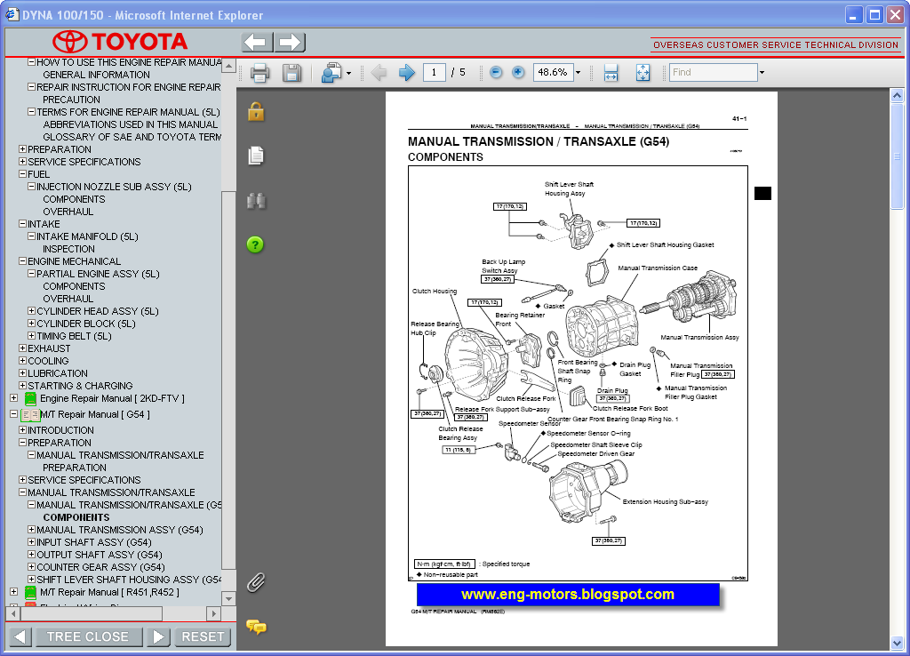Click the back arrow navigation button
Screen dimensions: 910x656
(257, 42)
